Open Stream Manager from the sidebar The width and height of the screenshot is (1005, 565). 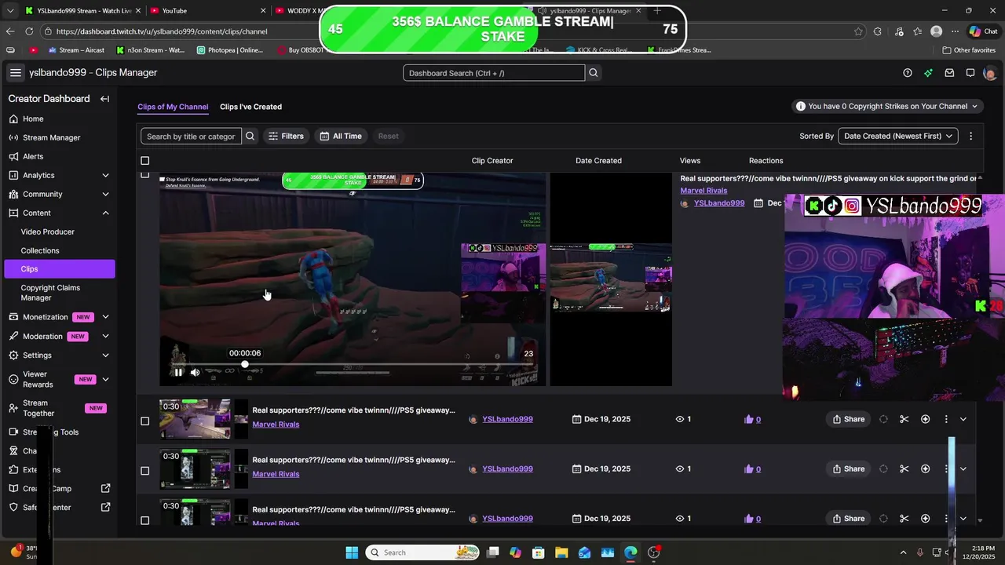(52, 138)
